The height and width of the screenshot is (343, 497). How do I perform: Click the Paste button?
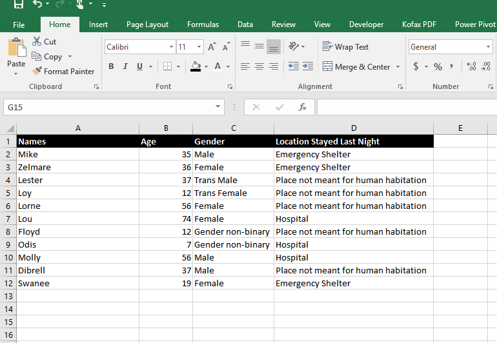[x=16, y=56]
